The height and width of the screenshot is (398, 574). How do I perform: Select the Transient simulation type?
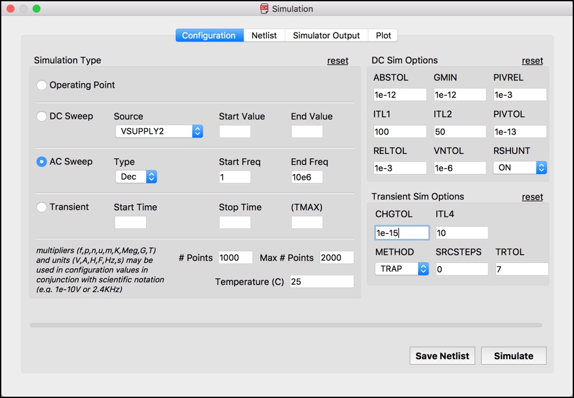[x=42, y=206]
